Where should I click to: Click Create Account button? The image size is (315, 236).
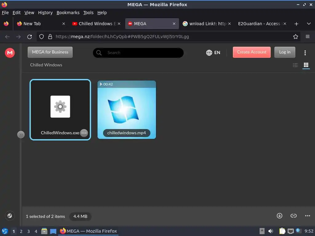click(x=252, y=52)
